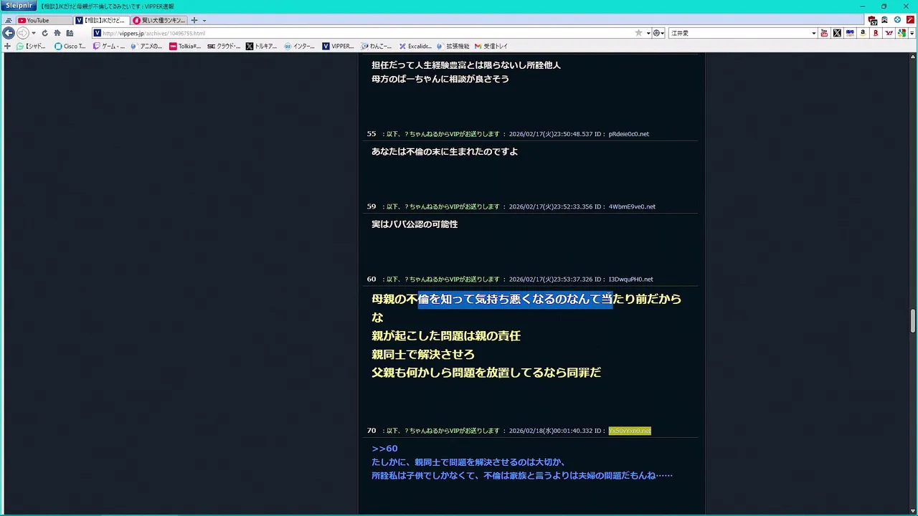Image resolution: width=918 pixels, height=516 pixels.
Task: Open the ゲーム bookmark
Action: click(108, 46)
